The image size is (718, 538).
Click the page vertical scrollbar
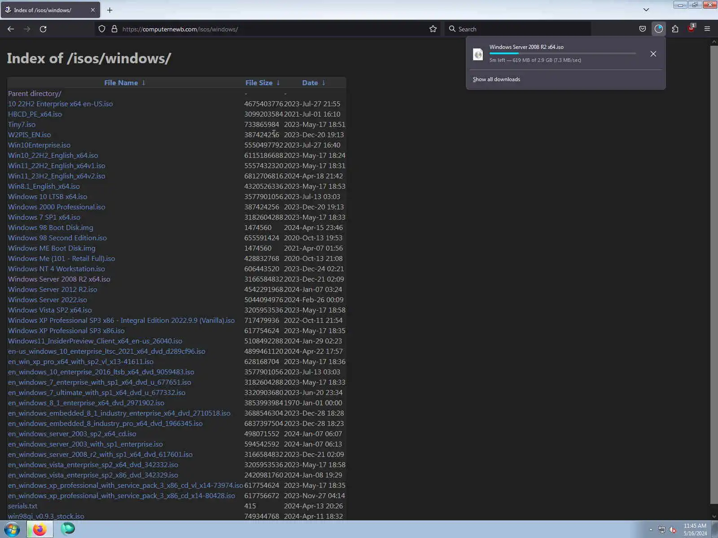click(714, 273)
